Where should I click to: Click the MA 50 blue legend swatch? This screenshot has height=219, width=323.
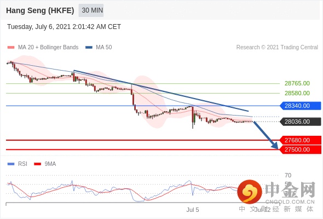click(89, 48)
